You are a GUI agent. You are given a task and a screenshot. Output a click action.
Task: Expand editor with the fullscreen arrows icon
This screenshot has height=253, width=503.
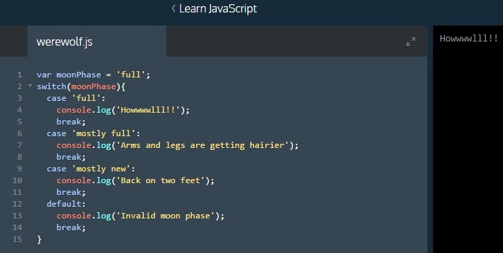point(411,41)
